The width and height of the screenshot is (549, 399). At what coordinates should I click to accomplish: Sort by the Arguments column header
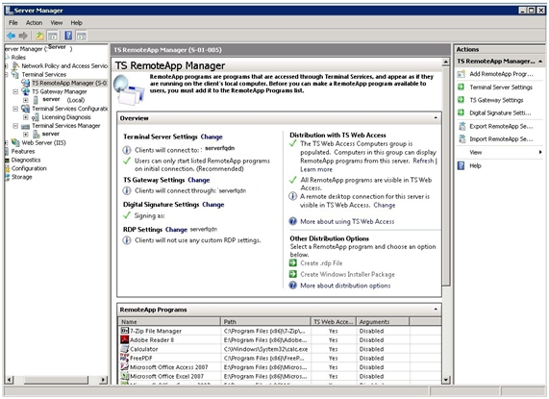pos(383,321)
